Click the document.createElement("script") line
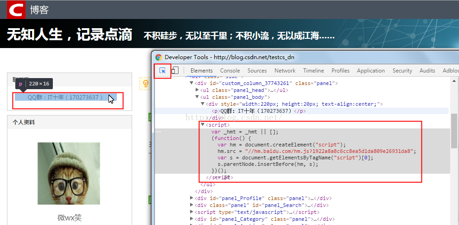The width and height of the screenshot is (459, 225). [x=281, y=145]
